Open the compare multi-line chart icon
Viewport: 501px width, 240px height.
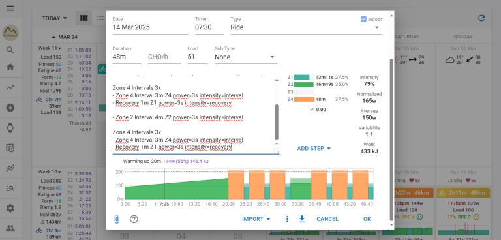[x=10, y=168]
